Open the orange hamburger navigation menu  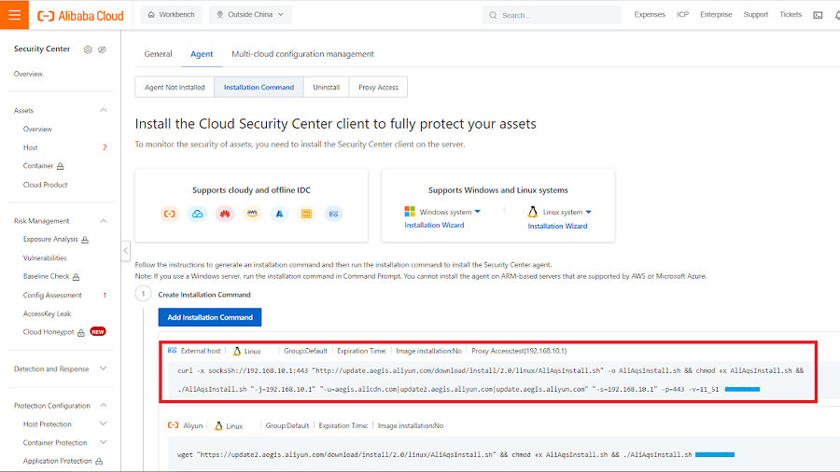(x=14, y=15)
